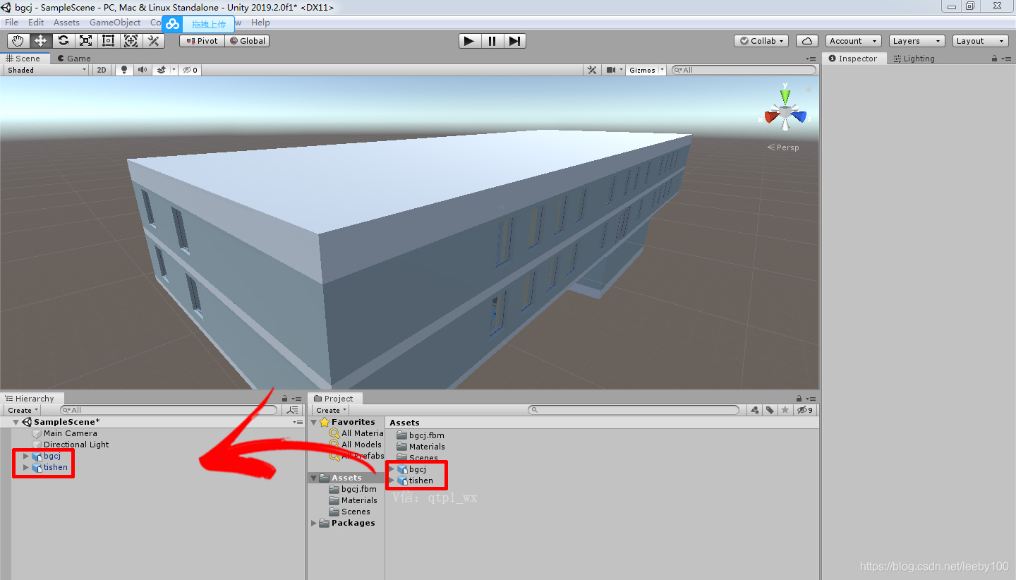The height and width of the screenshot is (580, 1016).
Task: Open the GameObject menu
Action: point(115,23)
